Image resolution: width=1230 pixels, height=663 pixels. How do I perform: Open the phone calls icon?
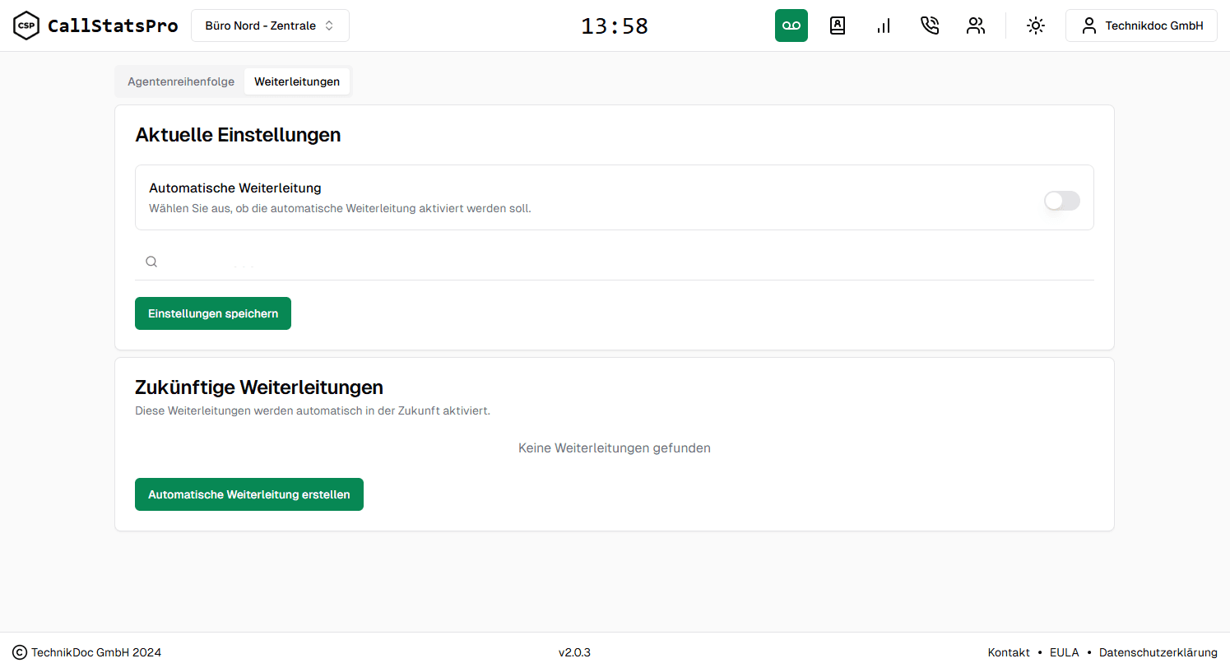[x=930, y=25]
